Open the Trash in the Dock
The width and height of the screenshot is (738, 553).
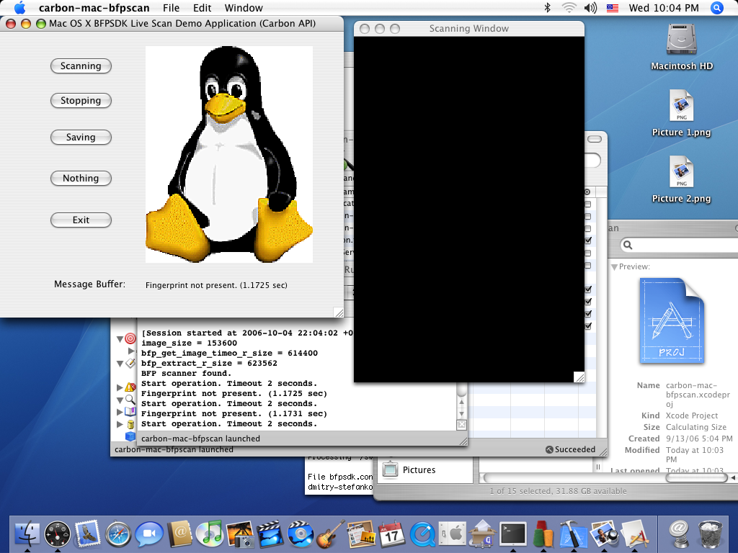coord(711,534)
